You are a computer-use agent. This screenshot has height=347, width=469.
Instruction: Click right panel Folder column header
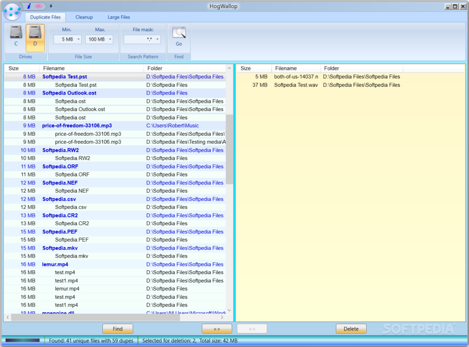361,69
